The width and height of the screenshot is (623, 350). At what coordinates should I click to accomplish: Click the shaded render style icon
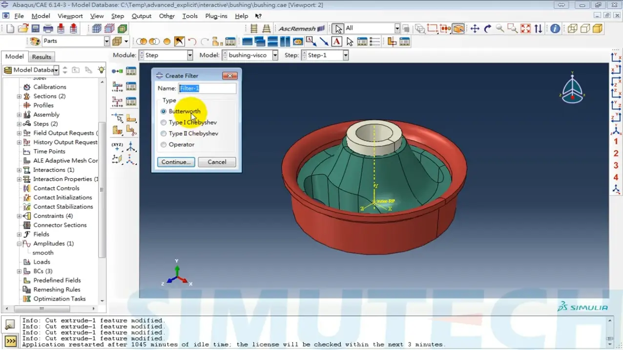[598, 29]
